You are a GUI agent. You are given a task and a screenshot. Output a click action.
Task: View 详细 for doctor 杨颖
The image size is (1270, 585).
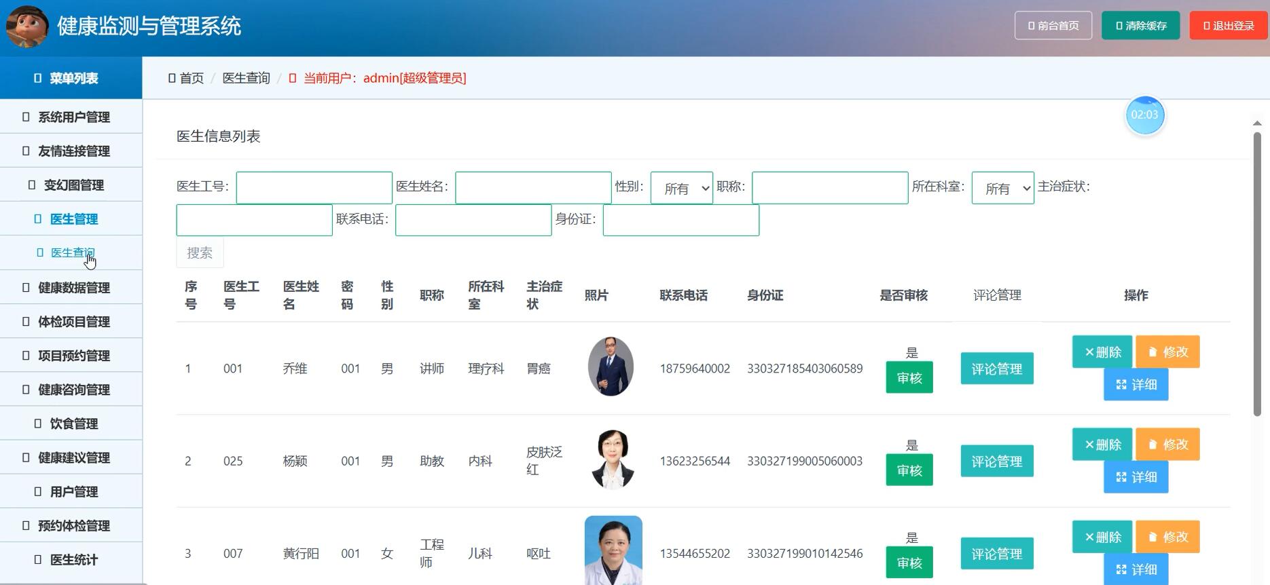(1136, 477)
